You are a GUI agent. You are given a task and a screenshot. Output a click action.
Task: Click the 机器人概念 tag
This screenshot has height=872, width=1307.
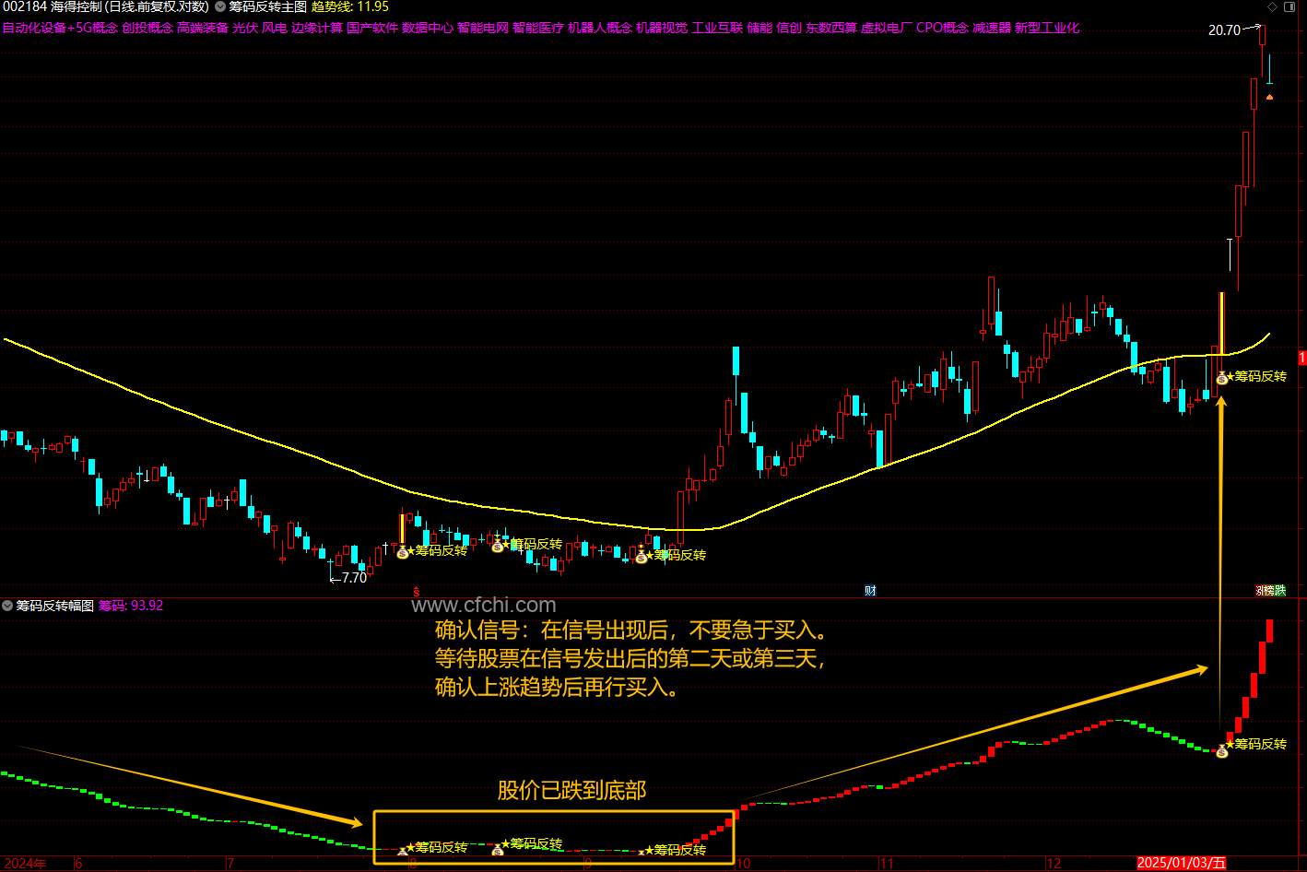600,28
